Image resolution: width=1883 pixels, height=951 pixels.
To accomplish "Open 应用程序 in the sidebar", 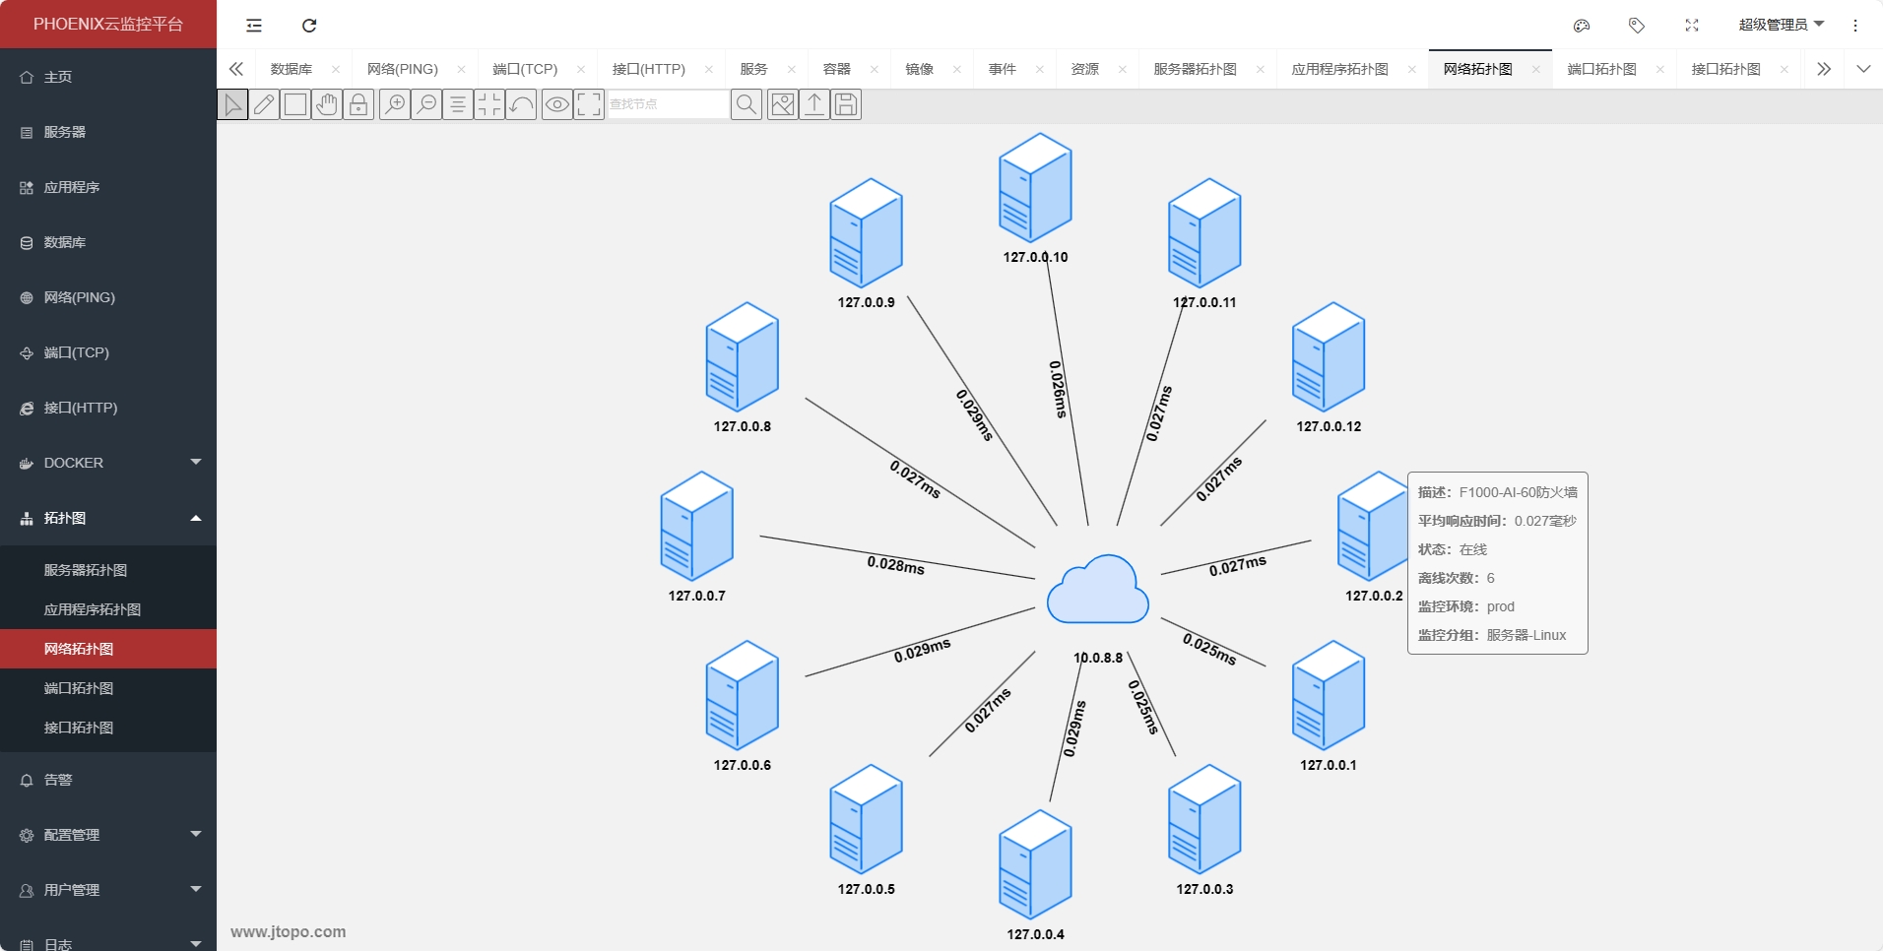I will pyautogui.click(x=108, y=187).
